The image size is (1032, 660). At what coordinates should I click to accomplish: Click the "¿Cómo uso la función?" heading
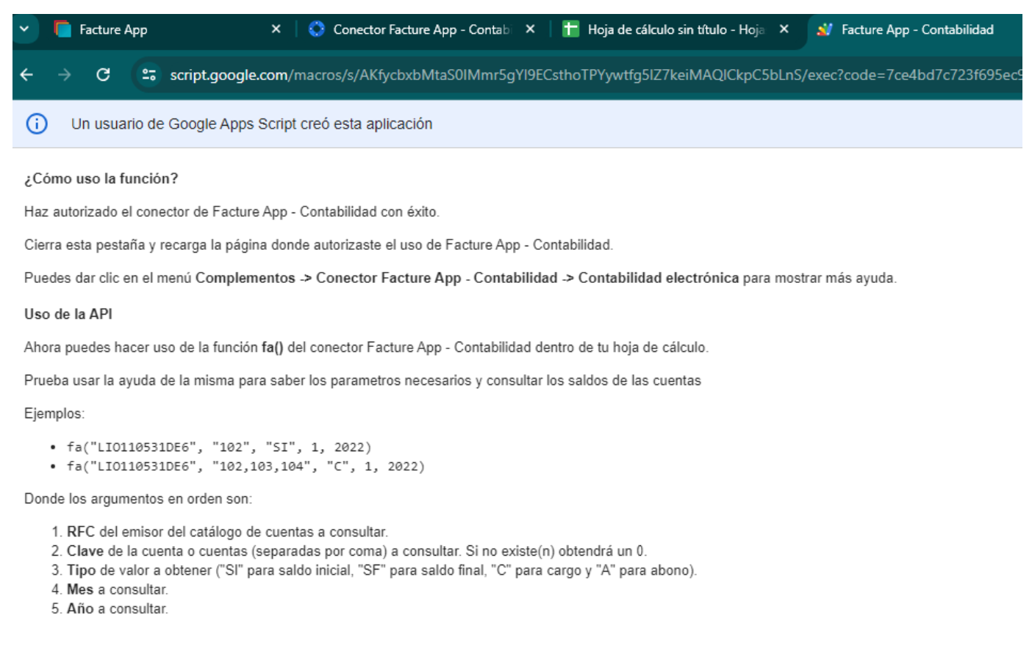[x=101, y=179]
